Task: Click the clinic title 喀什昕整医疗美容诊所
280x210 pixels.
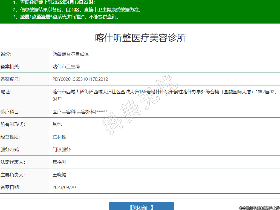Action: [140, 38]
